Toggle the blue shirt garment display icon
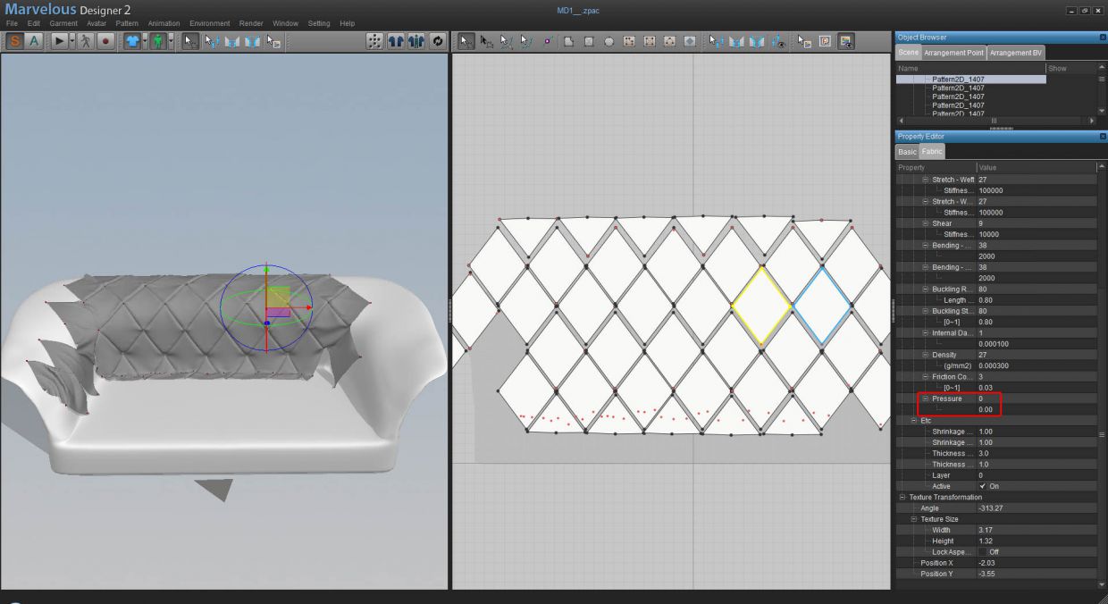This screenshot has width=1108, height=604. click(x=132, y=41)
